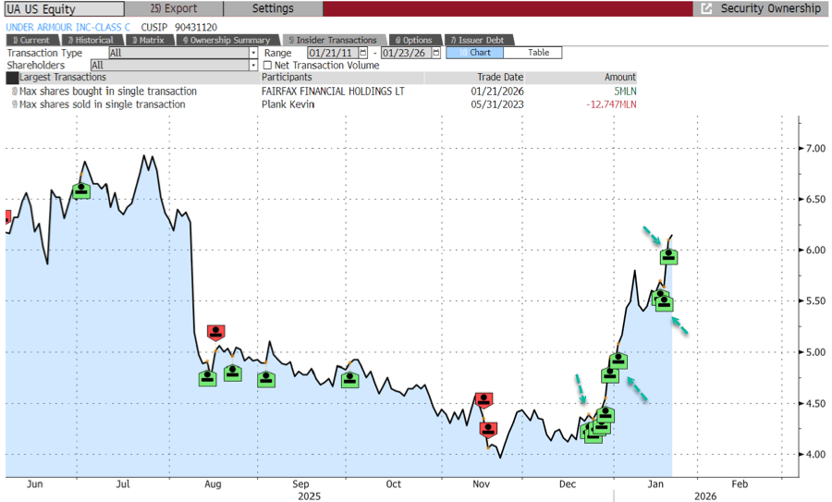Open the calendar for start date 01/21/11
Viewport: 832px width, 502px height.
tap(362, 53)
